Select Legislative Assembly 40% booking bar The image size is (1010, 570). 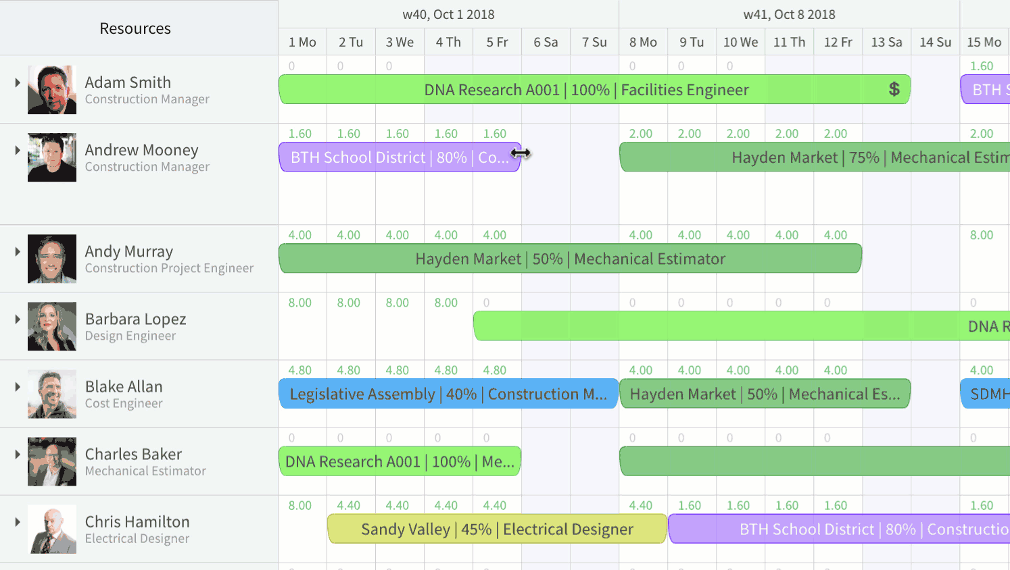[x=448, y=394]
